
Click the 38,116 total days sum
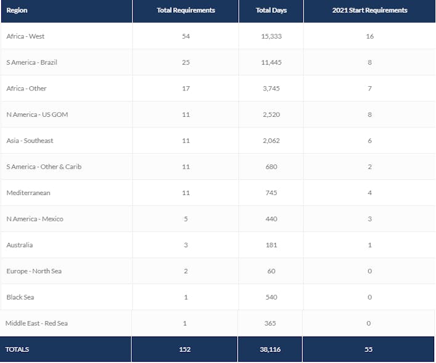(271, 349)
